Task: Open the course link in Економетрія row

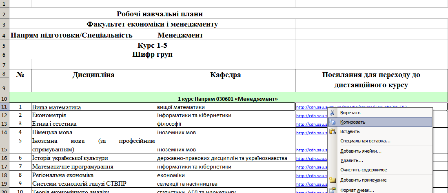Action: pyautogui.click(x=312, y=116)
